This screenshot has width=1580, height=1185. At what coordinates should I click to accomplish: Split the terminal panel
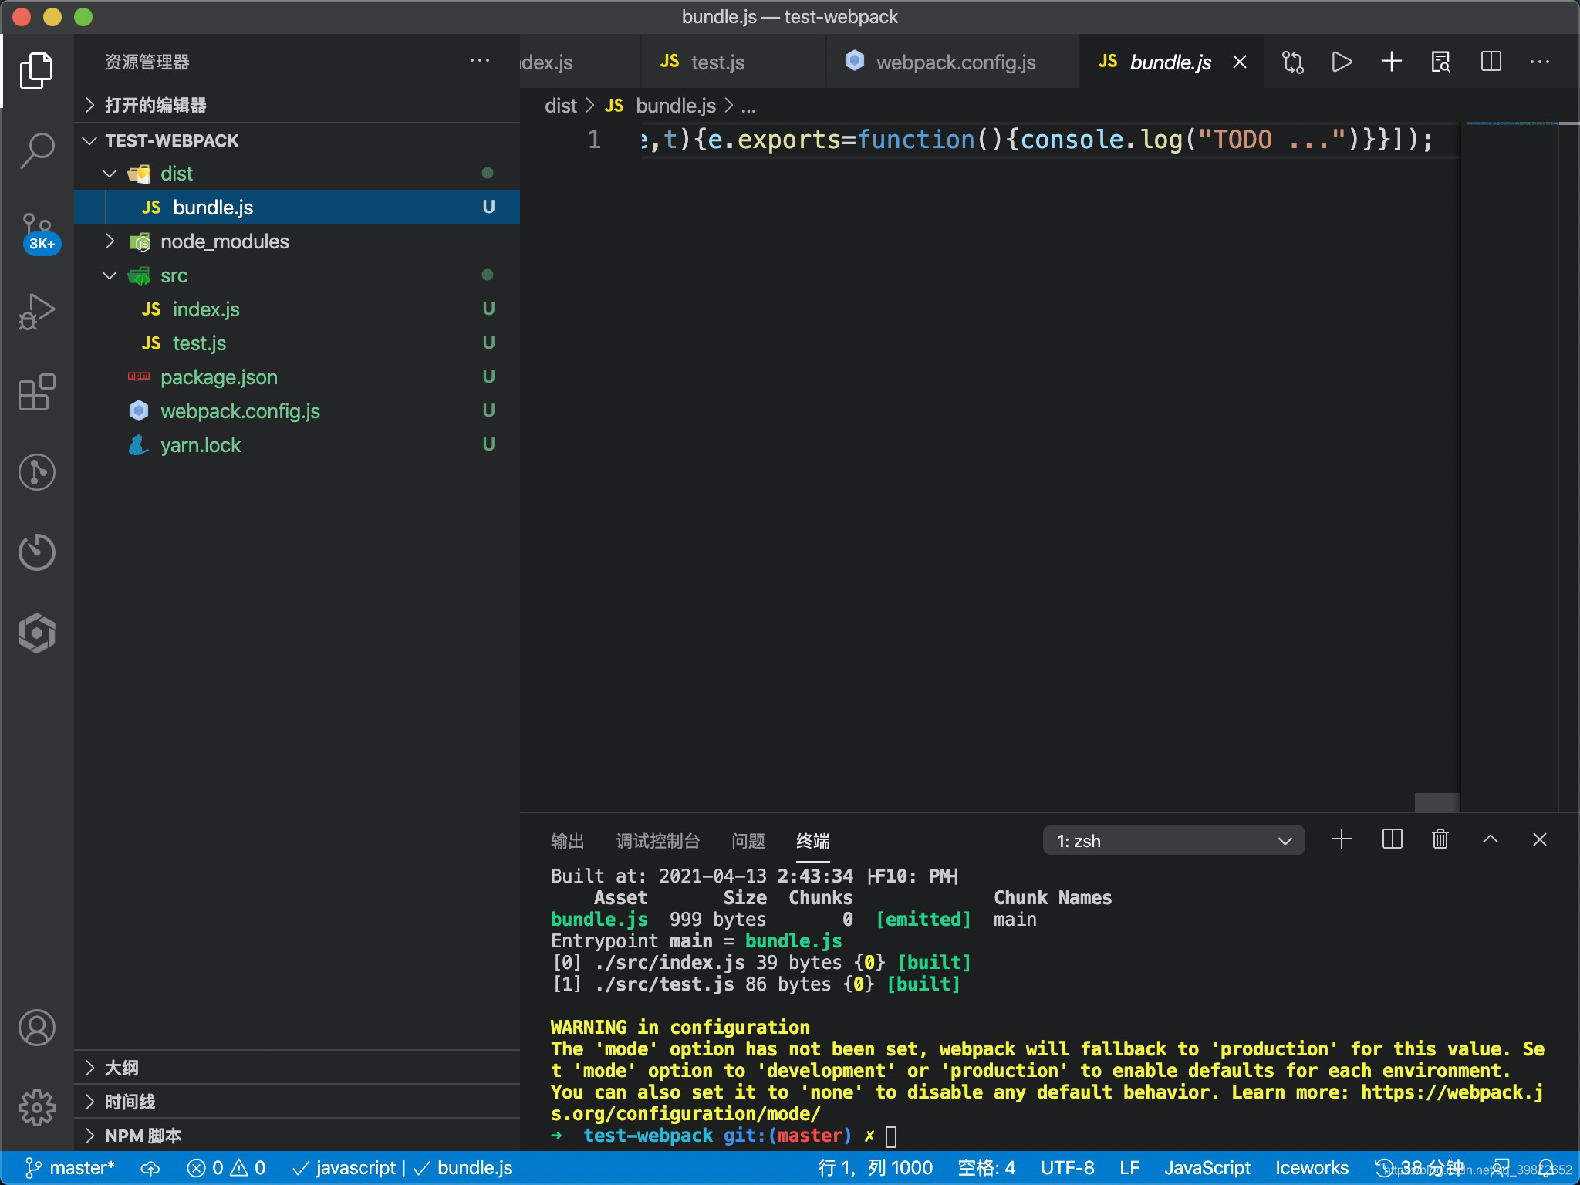(x=1392, y=839)
